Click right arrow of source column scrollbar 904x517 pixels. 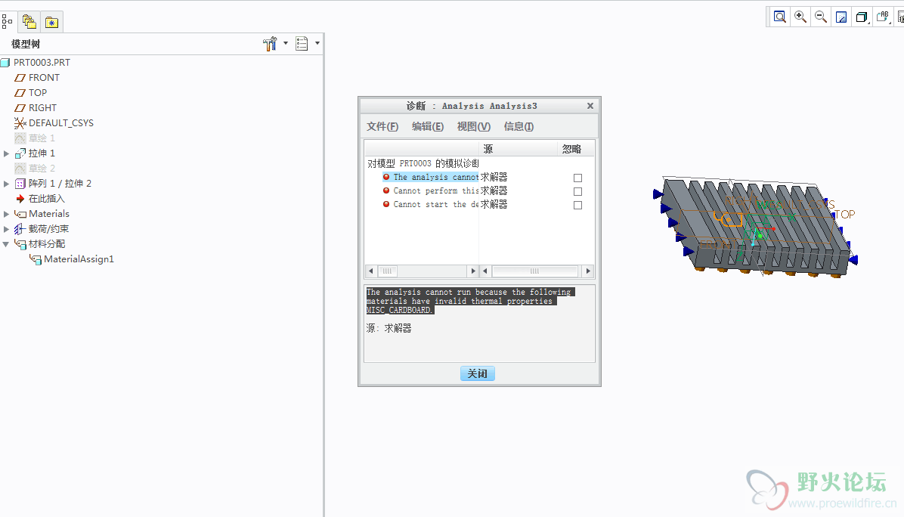[x=588, y=271]
